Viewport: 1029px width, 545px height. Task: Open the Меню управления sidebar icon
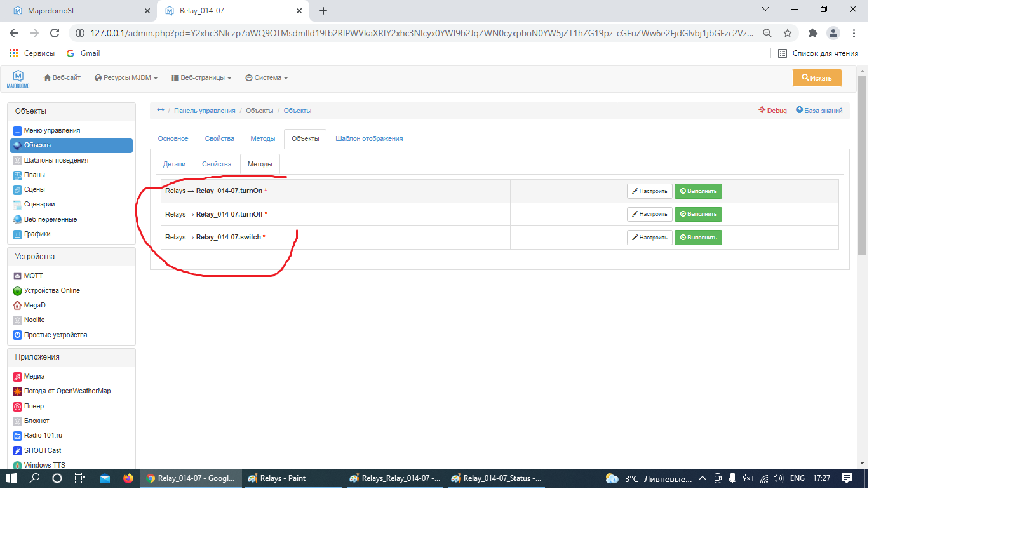(x=17, y=131)
